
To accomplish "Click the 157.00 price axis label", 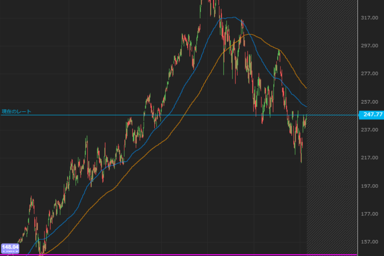I will [x=369, y=242].
